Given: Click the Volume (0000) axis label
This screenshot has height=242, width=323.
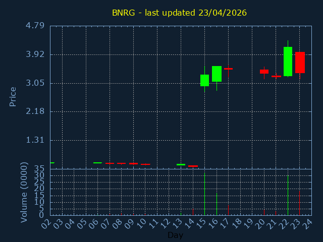Looking at the screenshot, I should pos(24,192).
